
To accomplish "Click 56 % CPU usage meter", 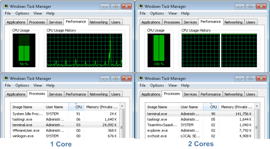I will coord(24,50).
